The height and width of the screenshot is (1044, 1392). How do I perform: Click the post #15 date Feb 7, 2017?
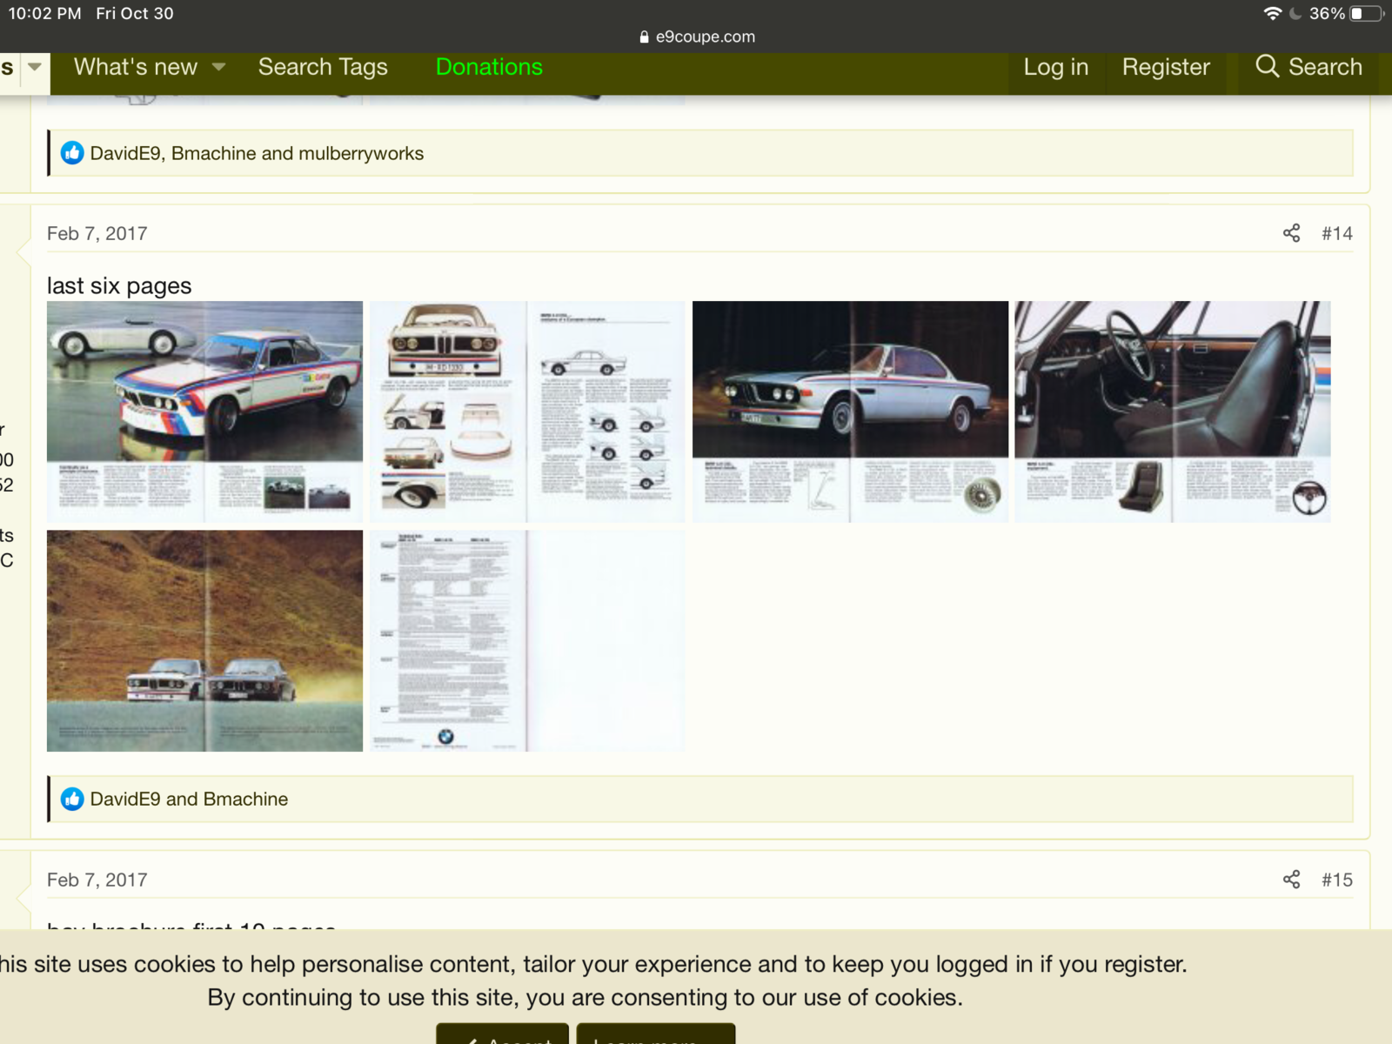point(97,880)
